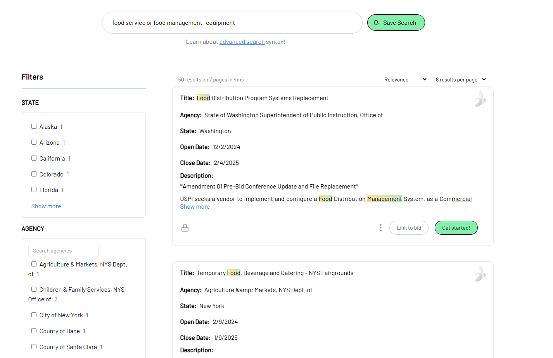Screen dimensions: 553x358
Task: Expand the description with Show more
Action: [x=195, y=207]
